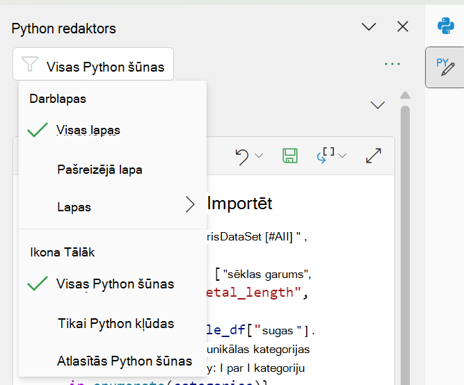Open the Lapas submenu item
This screenshot has height=385, width=464.
click(x=113, y=207)
